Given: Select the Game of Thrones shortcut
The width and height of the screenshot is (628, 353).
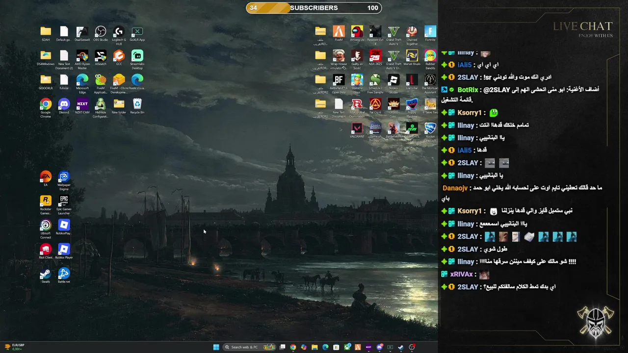Looking at the screenshot, I should [375, 132].
